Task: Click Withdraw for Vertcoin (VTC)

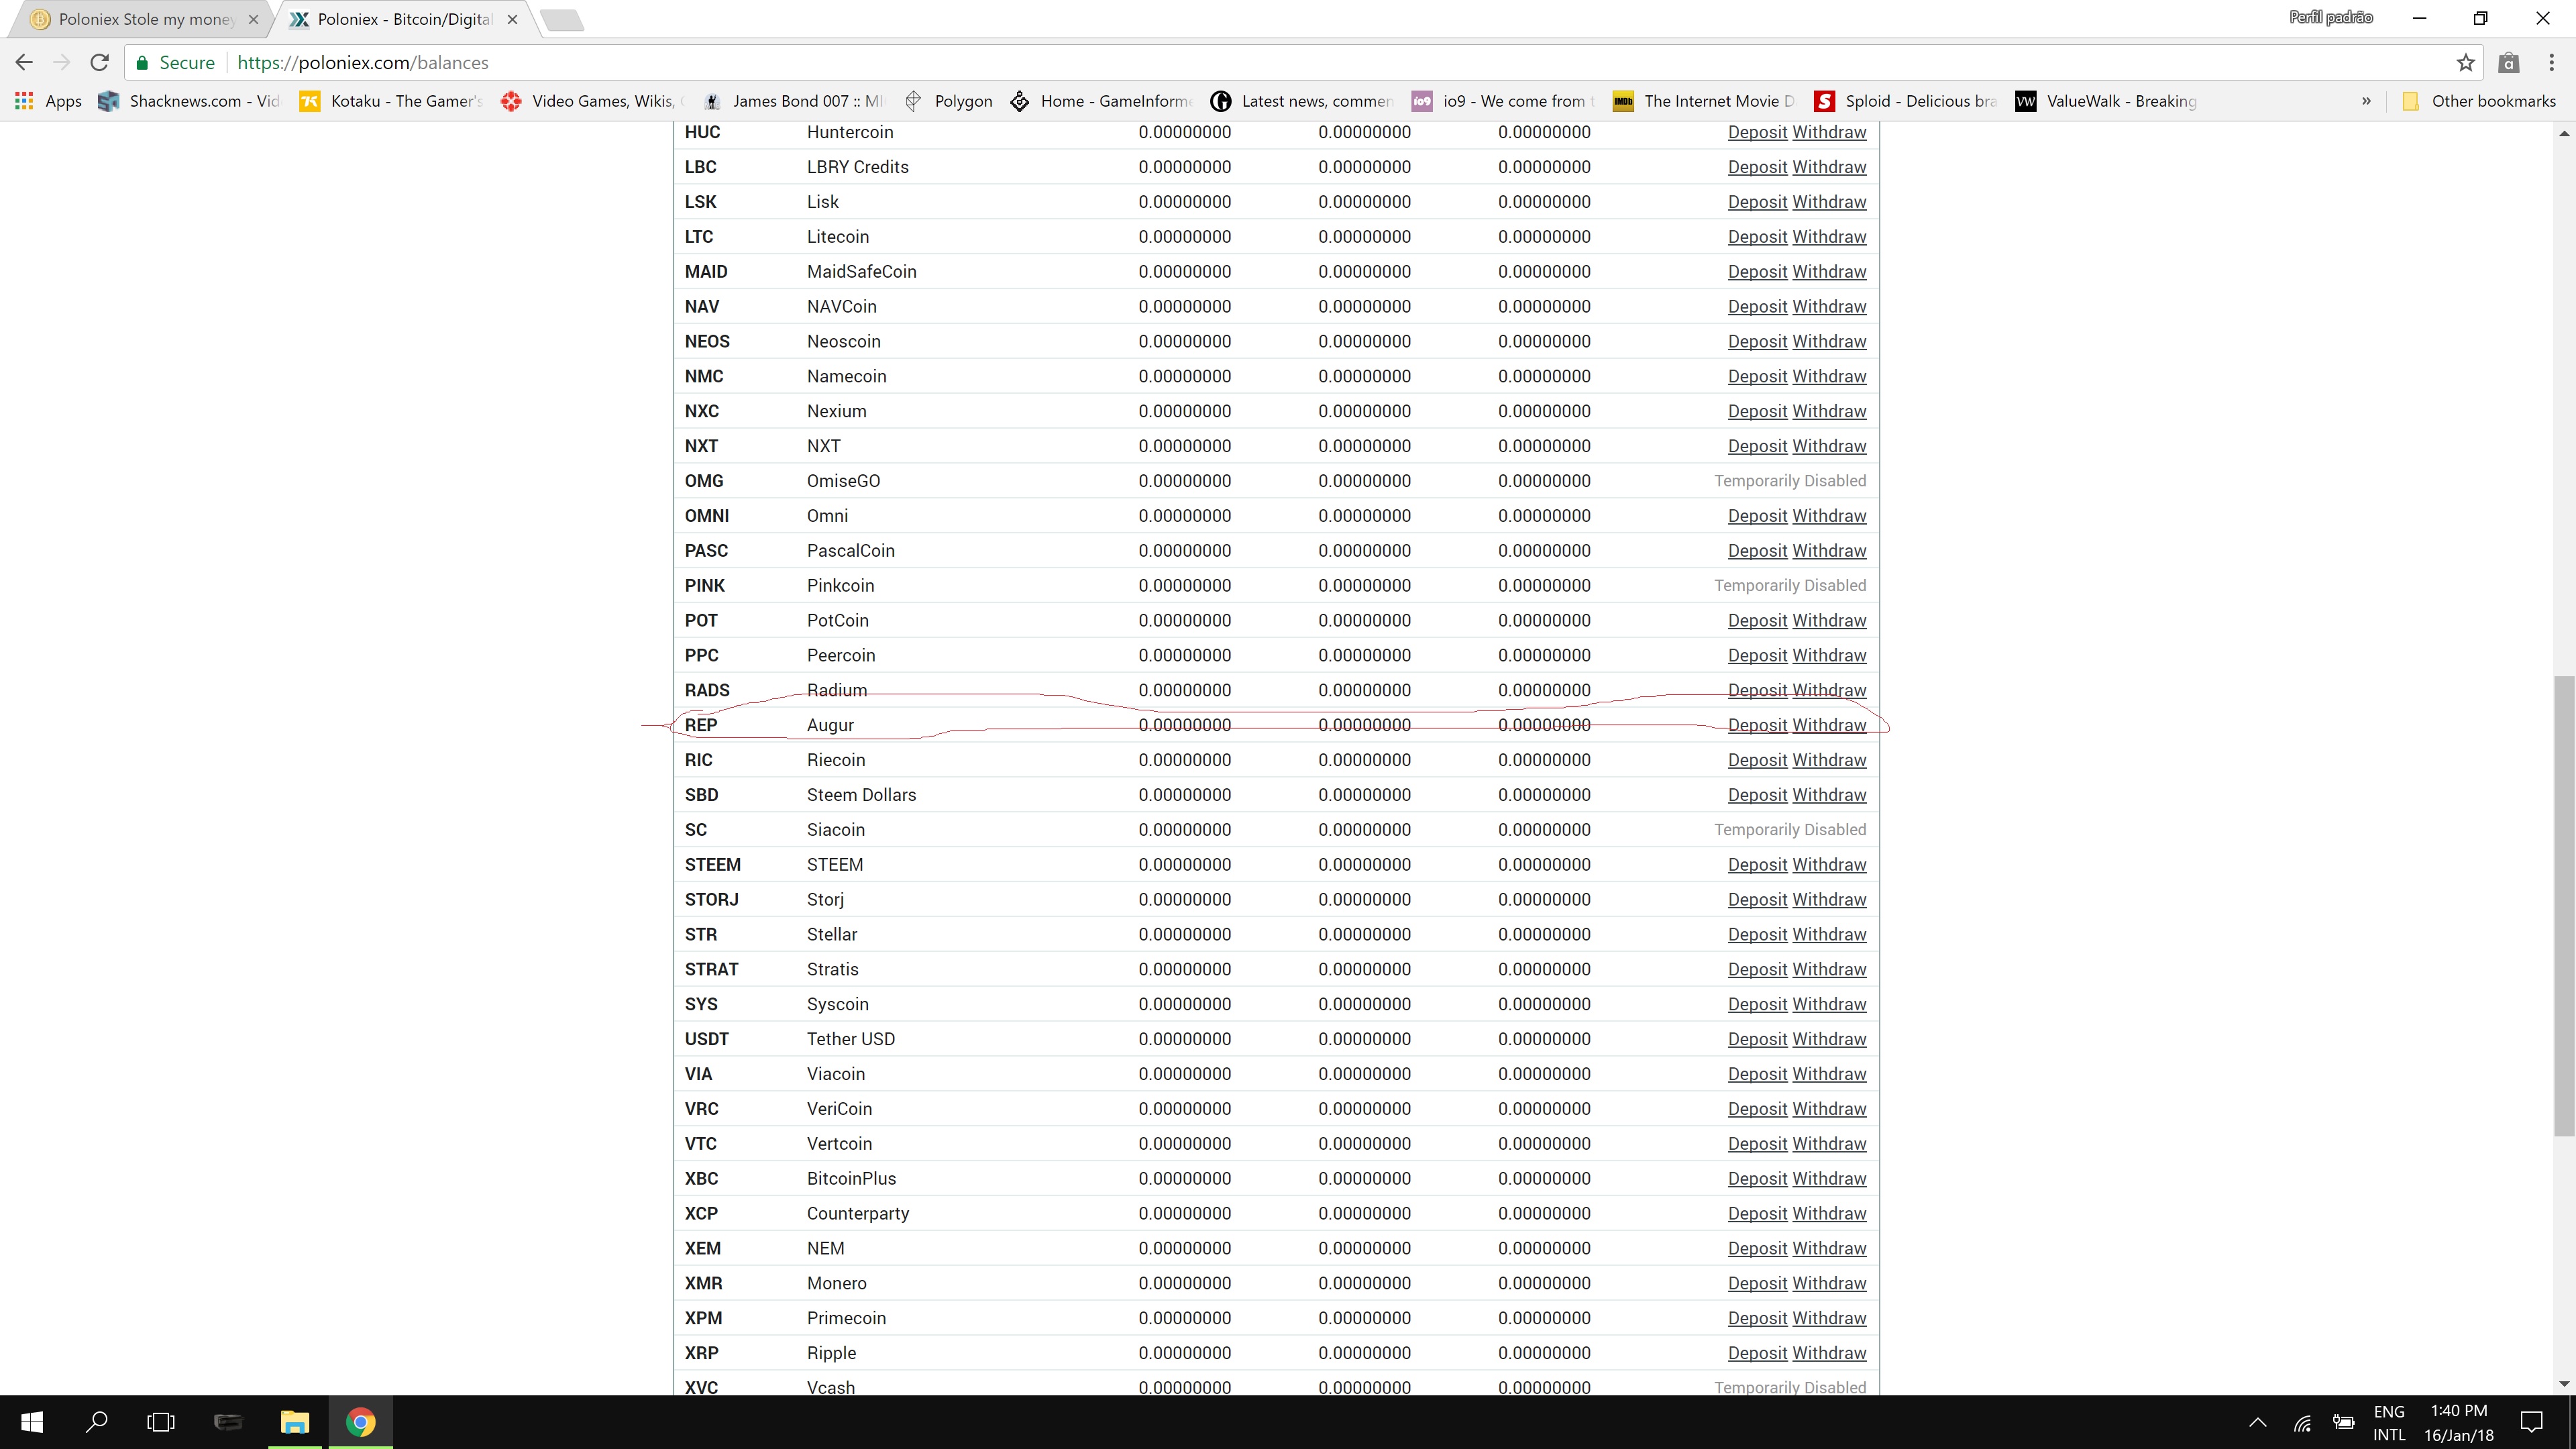Action: [x=1829, y=1144]
